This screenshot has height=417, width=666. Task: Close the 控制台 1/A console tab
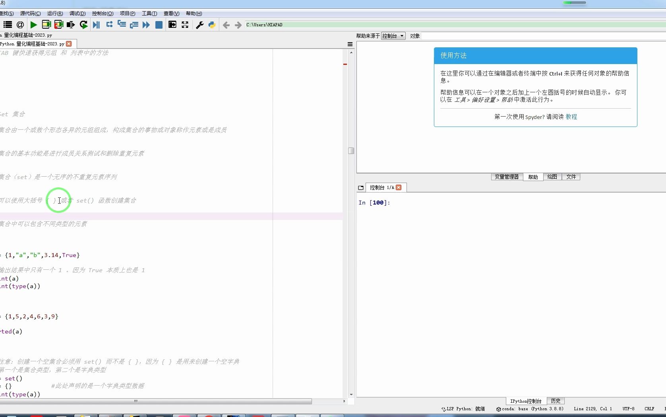click(399, 187)
